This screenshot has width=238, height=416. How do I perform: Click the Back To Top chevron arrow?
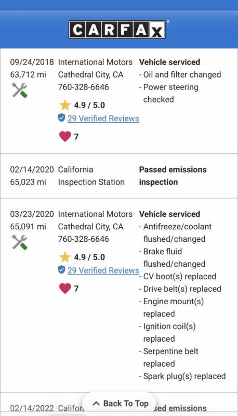pyautogui.click(x=97, y=404)
